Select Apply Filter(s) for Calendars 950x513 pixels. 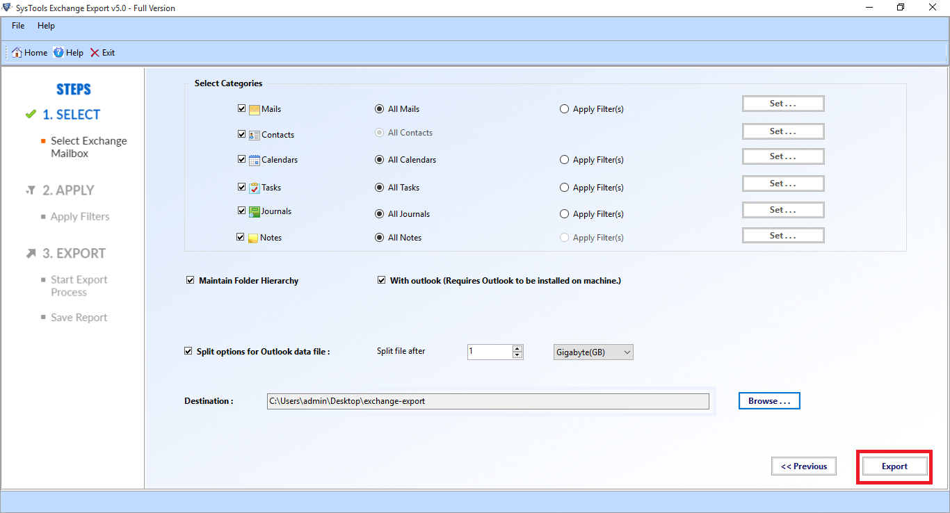pos(564,160)
